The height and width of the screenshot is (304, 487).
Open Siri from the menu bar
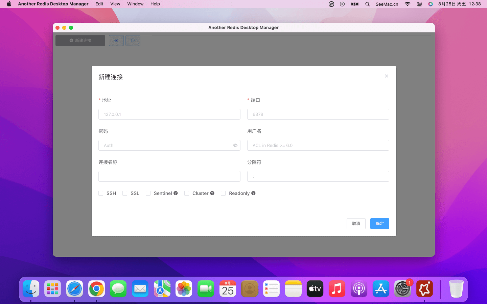tap(431, 4)
